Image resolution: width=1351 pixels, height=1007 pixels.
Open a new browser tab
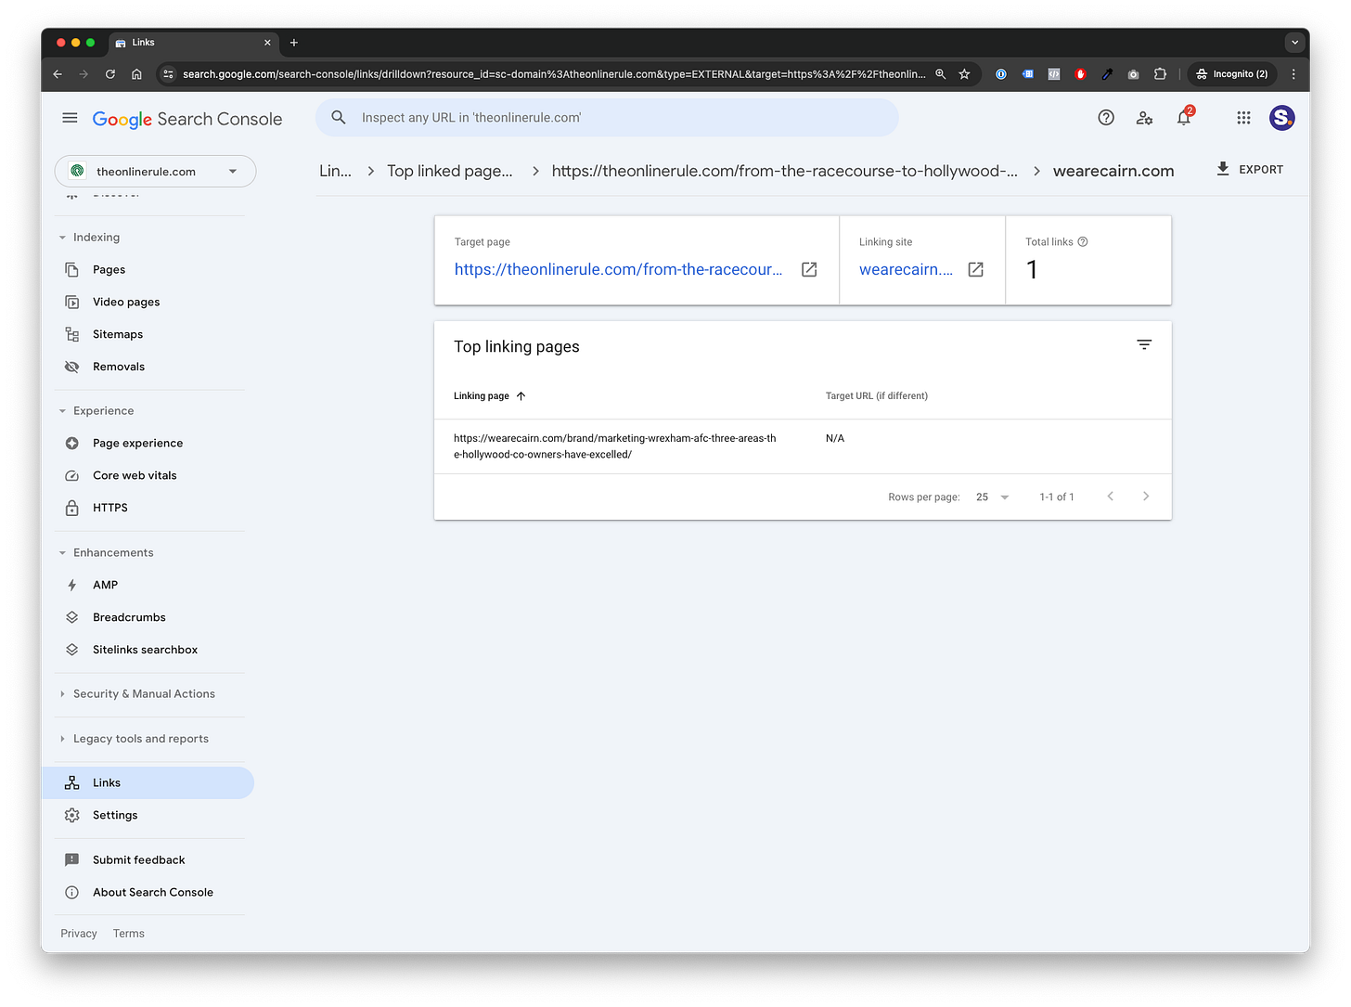pyautogui.click(x=294, y=43)
